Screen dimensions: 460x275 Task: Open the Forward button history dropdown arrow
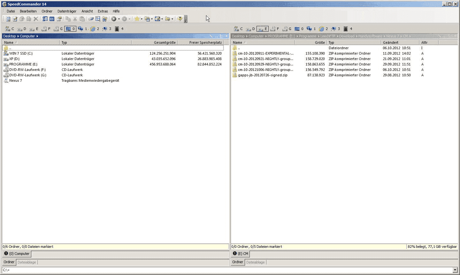(129, 19)
